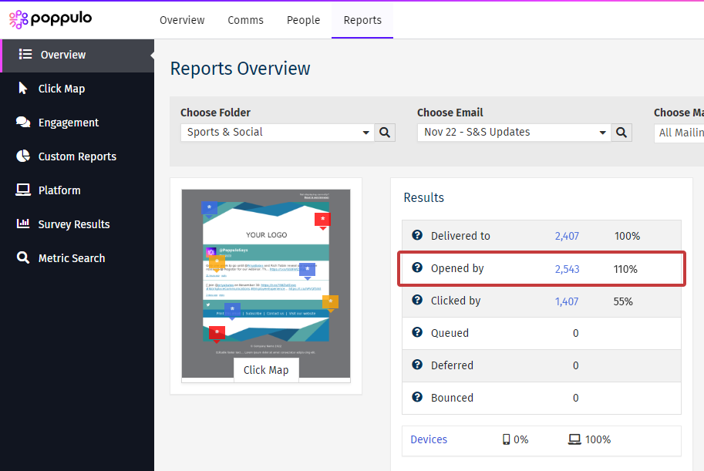Screen dimensions: 704x471
Task: Switch to the Comms tab
Action: pyautogui.click(x=245, y=20)
